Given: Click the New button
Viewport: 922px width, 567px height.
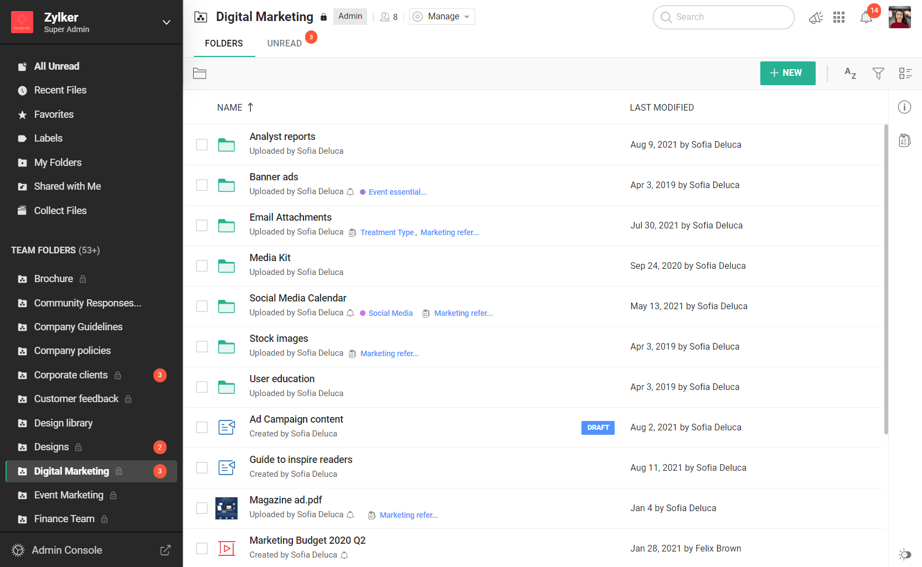Looking at the screenshot, I should pyautogui.click(x=787, y=73).
